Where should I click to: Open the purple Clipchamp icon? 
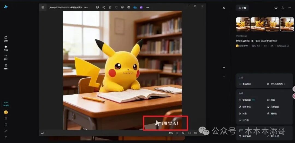141,7
